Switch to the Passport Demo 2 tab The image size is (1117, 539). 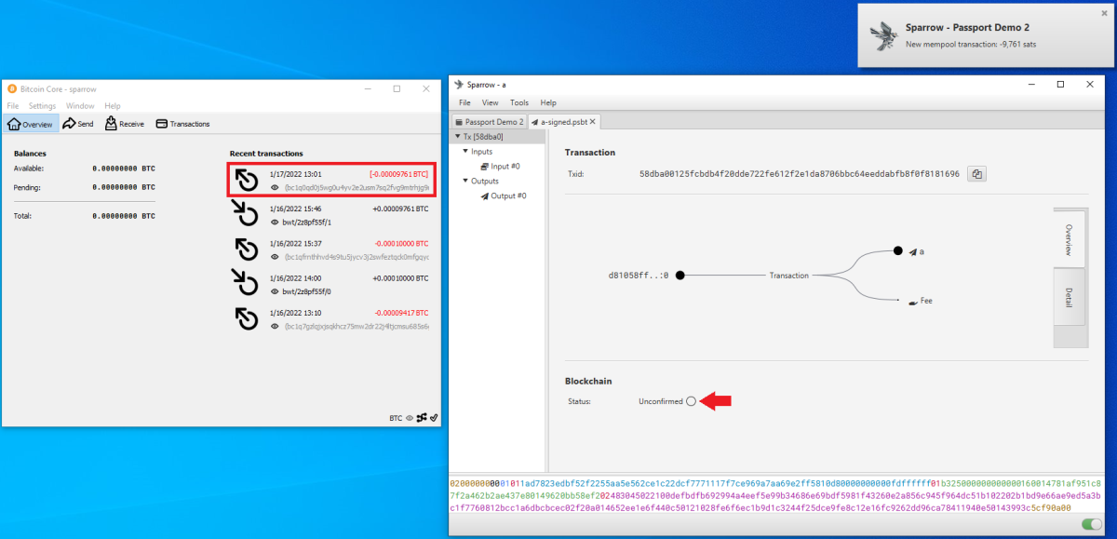click(489, 122)
